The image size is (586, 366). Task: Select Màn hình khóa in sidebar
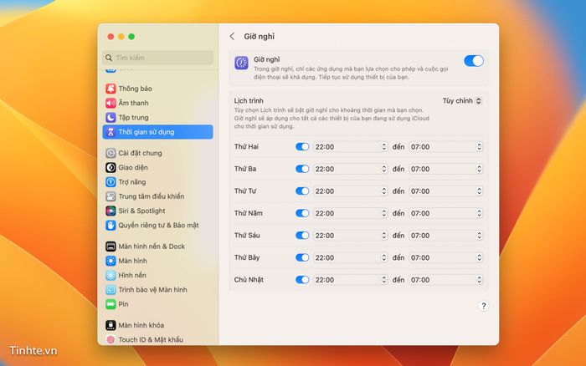tap(157, 325)
